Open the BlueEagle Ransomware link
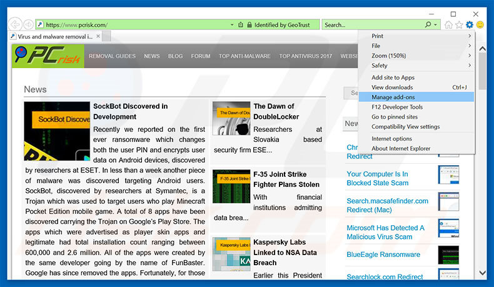The image size is (494, 287). pos(383,255)
